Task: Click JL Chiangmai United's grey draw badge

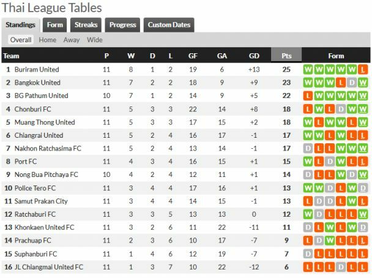Action: 341,267
